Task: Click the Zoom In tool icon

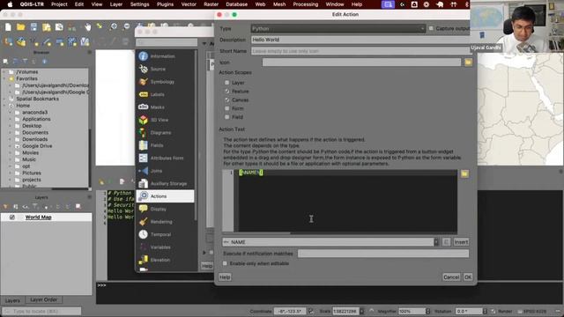Action: tap(114, 27)
